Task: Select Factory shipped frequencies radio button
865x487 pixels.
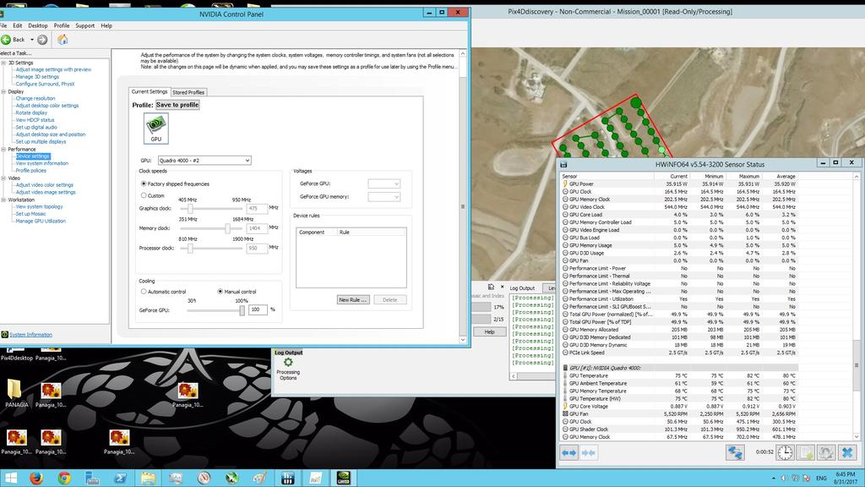Action: (x=144, y=183)
